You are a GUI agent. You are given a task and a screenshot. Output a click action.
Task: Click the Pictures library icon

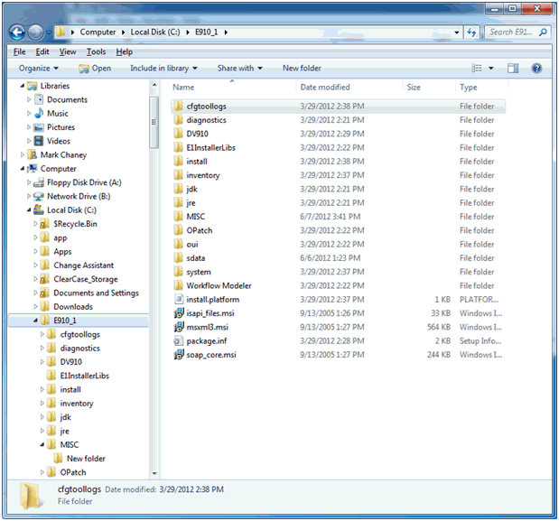point(39,127)
